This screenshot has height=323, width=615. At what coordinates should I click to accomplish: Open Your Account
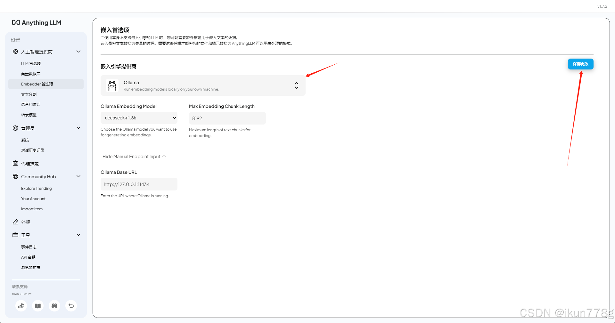click(x=33, y=199)
